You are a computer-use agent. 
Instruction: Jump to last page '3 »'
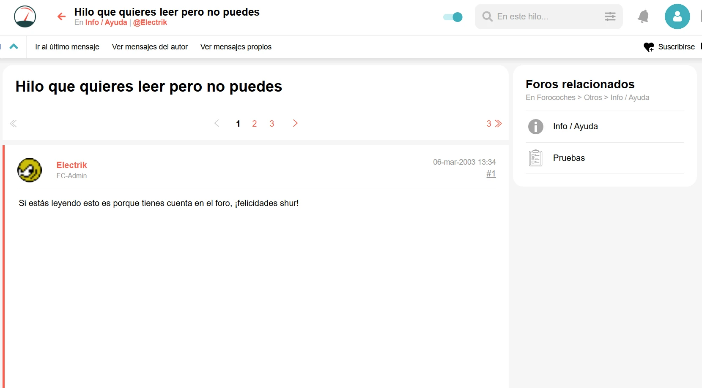point(494,124)
